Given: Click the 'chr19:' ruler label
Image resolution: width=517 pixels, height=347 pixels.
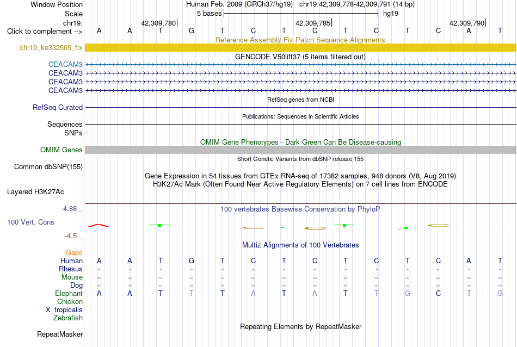Looking at the screenshot, I should [x=72, y=23].
